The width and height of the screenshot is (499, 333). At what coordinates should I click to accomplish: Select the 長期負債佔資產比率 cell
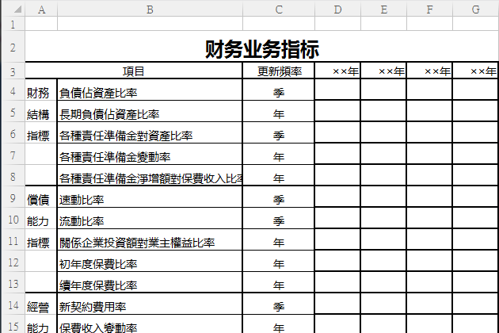coord(150,114)
